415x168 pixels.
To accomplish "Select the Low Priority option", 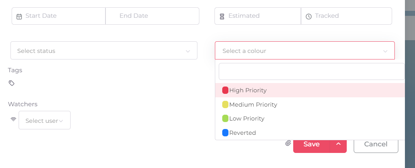I will click(247, 119).
